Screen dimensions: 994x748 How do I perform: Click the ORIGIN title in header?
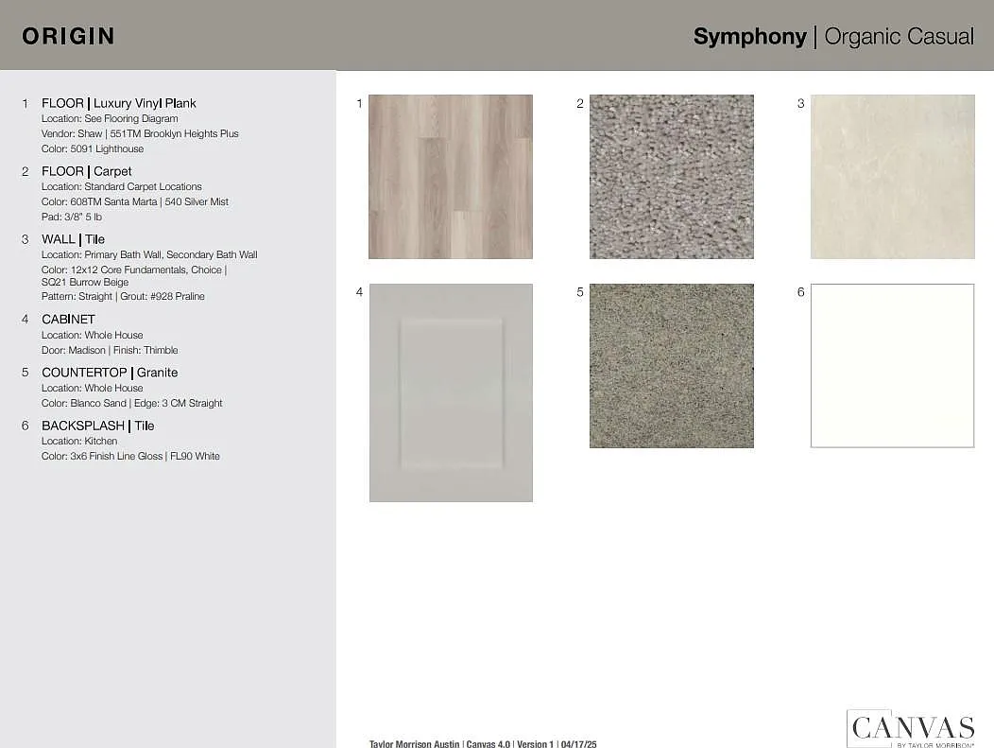point(68,36)
